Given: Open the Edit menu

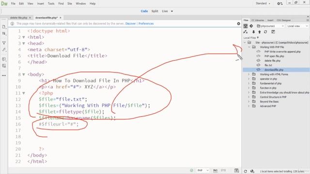Looking at the screenshot, I should pyautogui.click(x=21, y=3).
